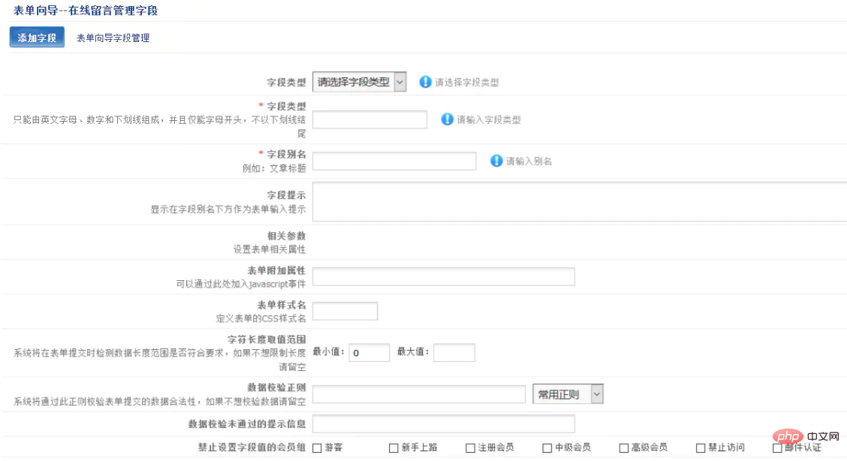Focus the 字段别名 input field
Viewport: 847px width, 461px height.
[394, 161]
